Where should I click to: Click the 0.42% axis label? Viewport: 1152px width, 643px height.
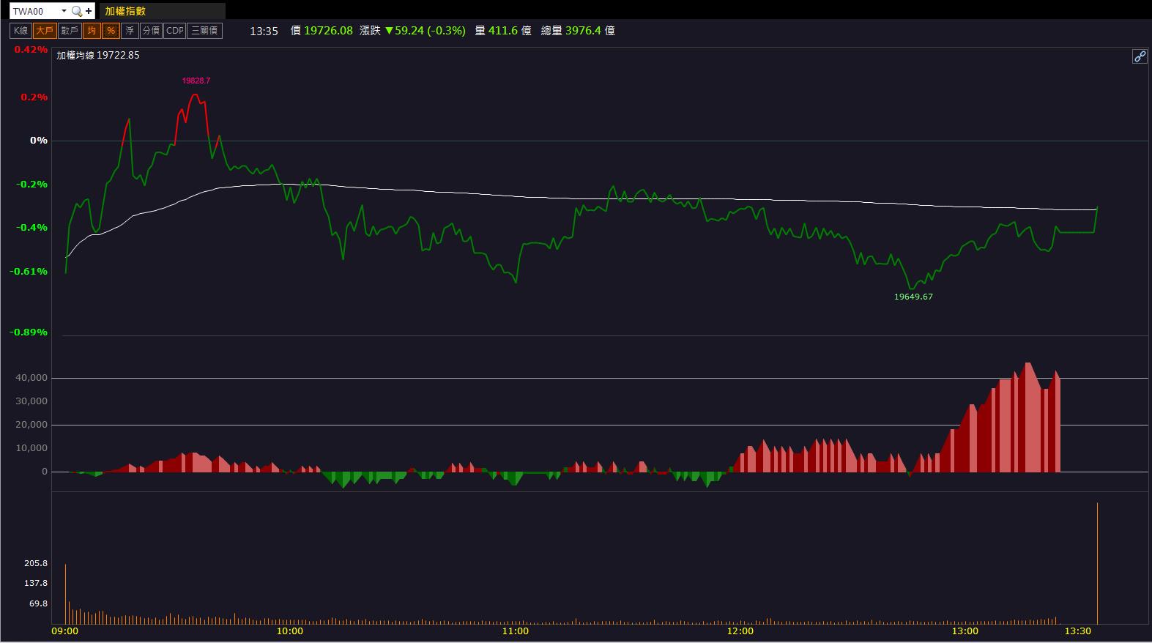(31, 50)
